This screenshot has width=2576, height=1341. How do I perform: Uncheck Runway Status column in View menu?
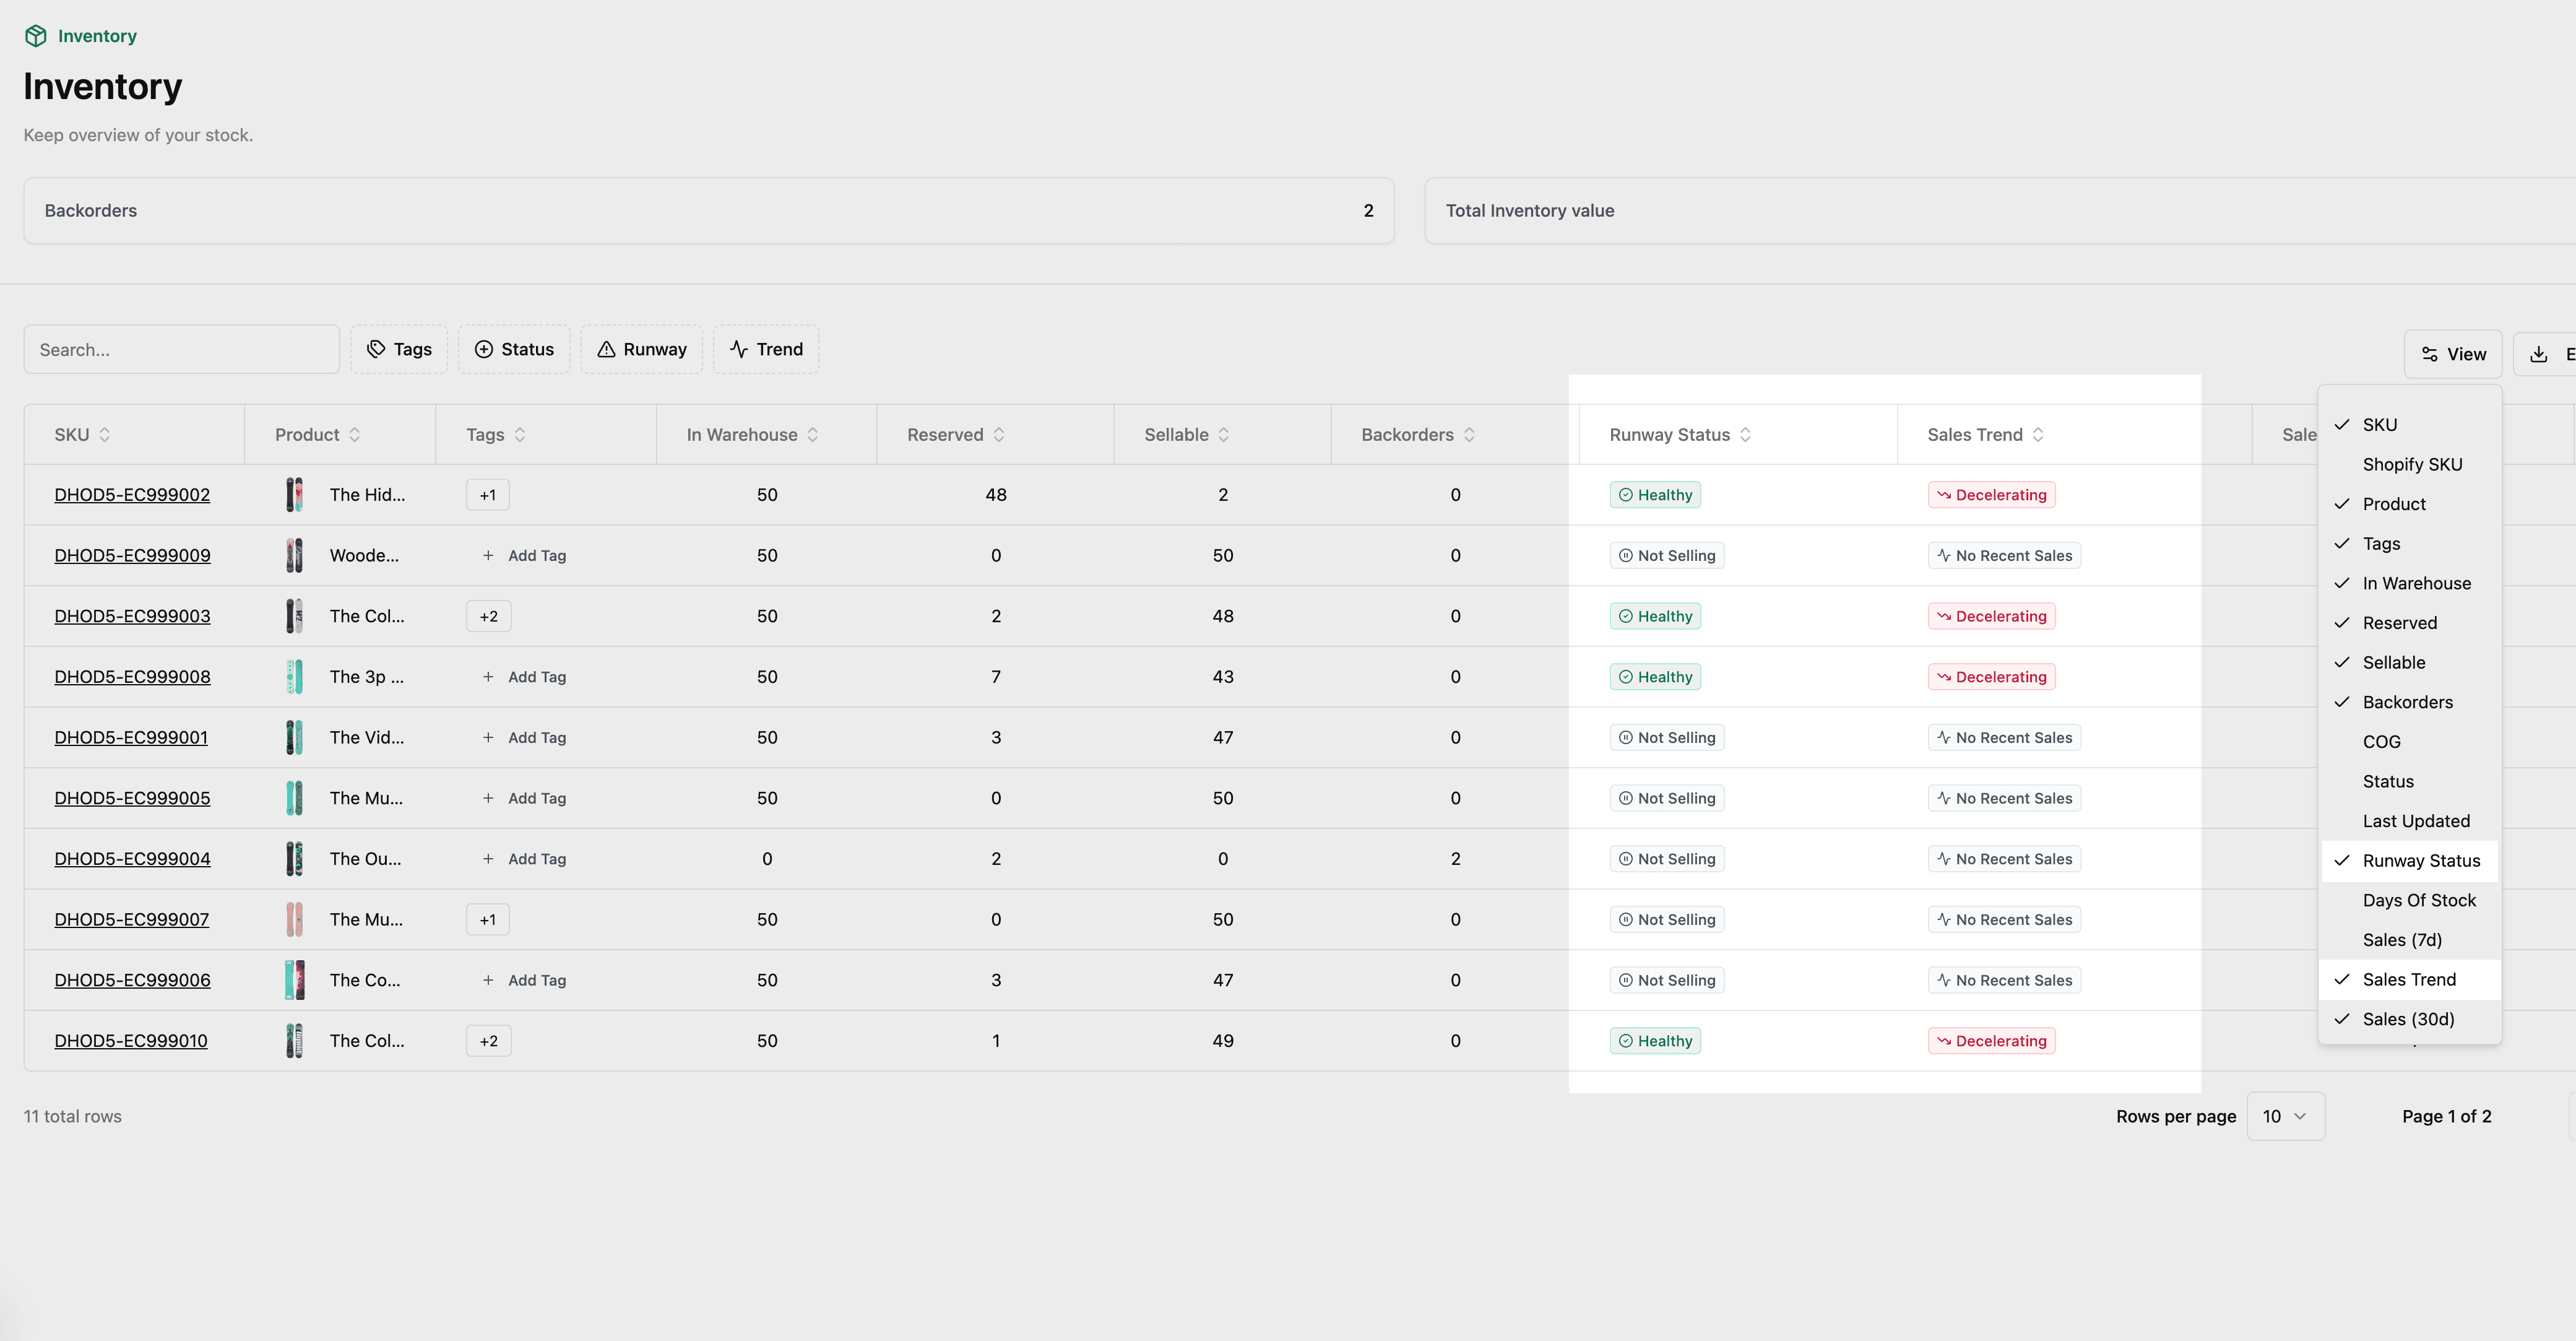tap(2420, 861)
